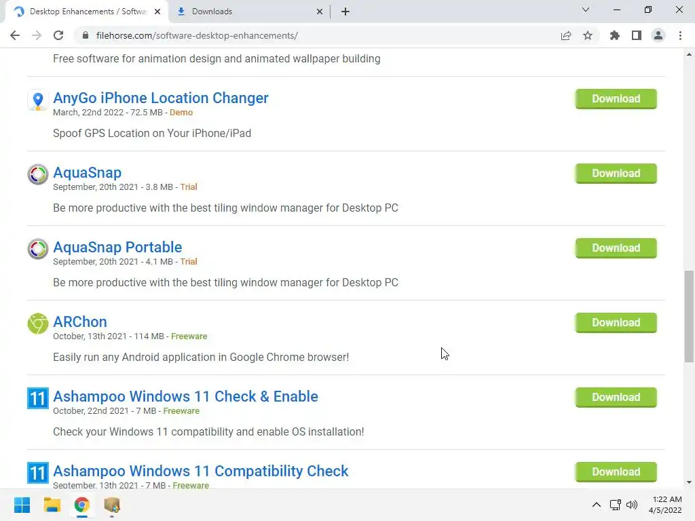This screenshot has width=695, height=521.
Task: Open Chrome three-dot menu
Action: coord(680,35)
